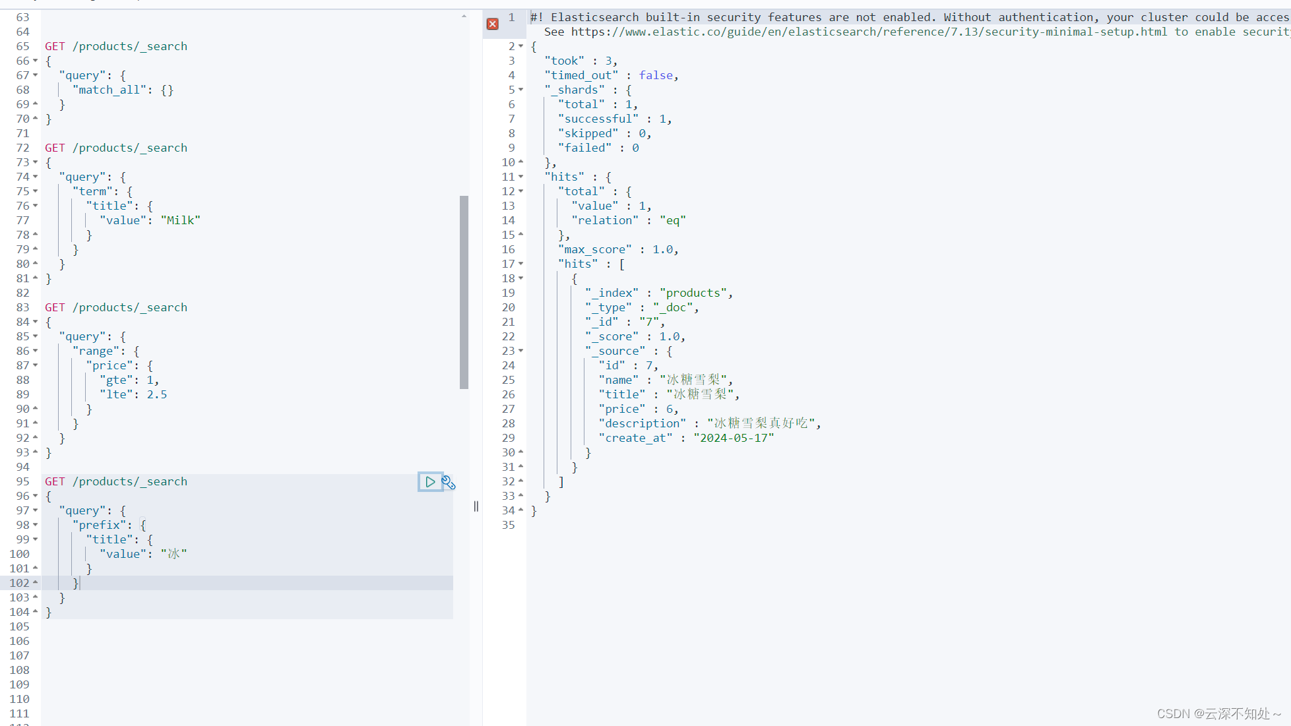1291x726 pixels.
Task: Collapse the response _source block at line 23
Action: [520, 351]
